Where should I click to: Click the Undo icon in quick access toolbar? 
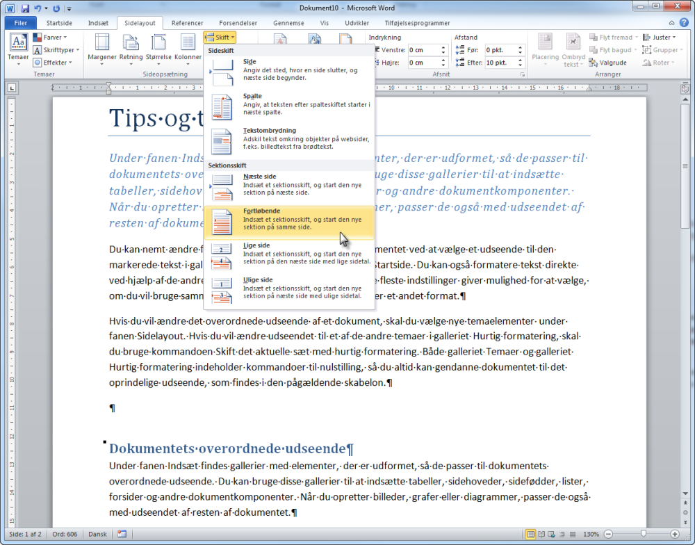(x=38, y=8)
